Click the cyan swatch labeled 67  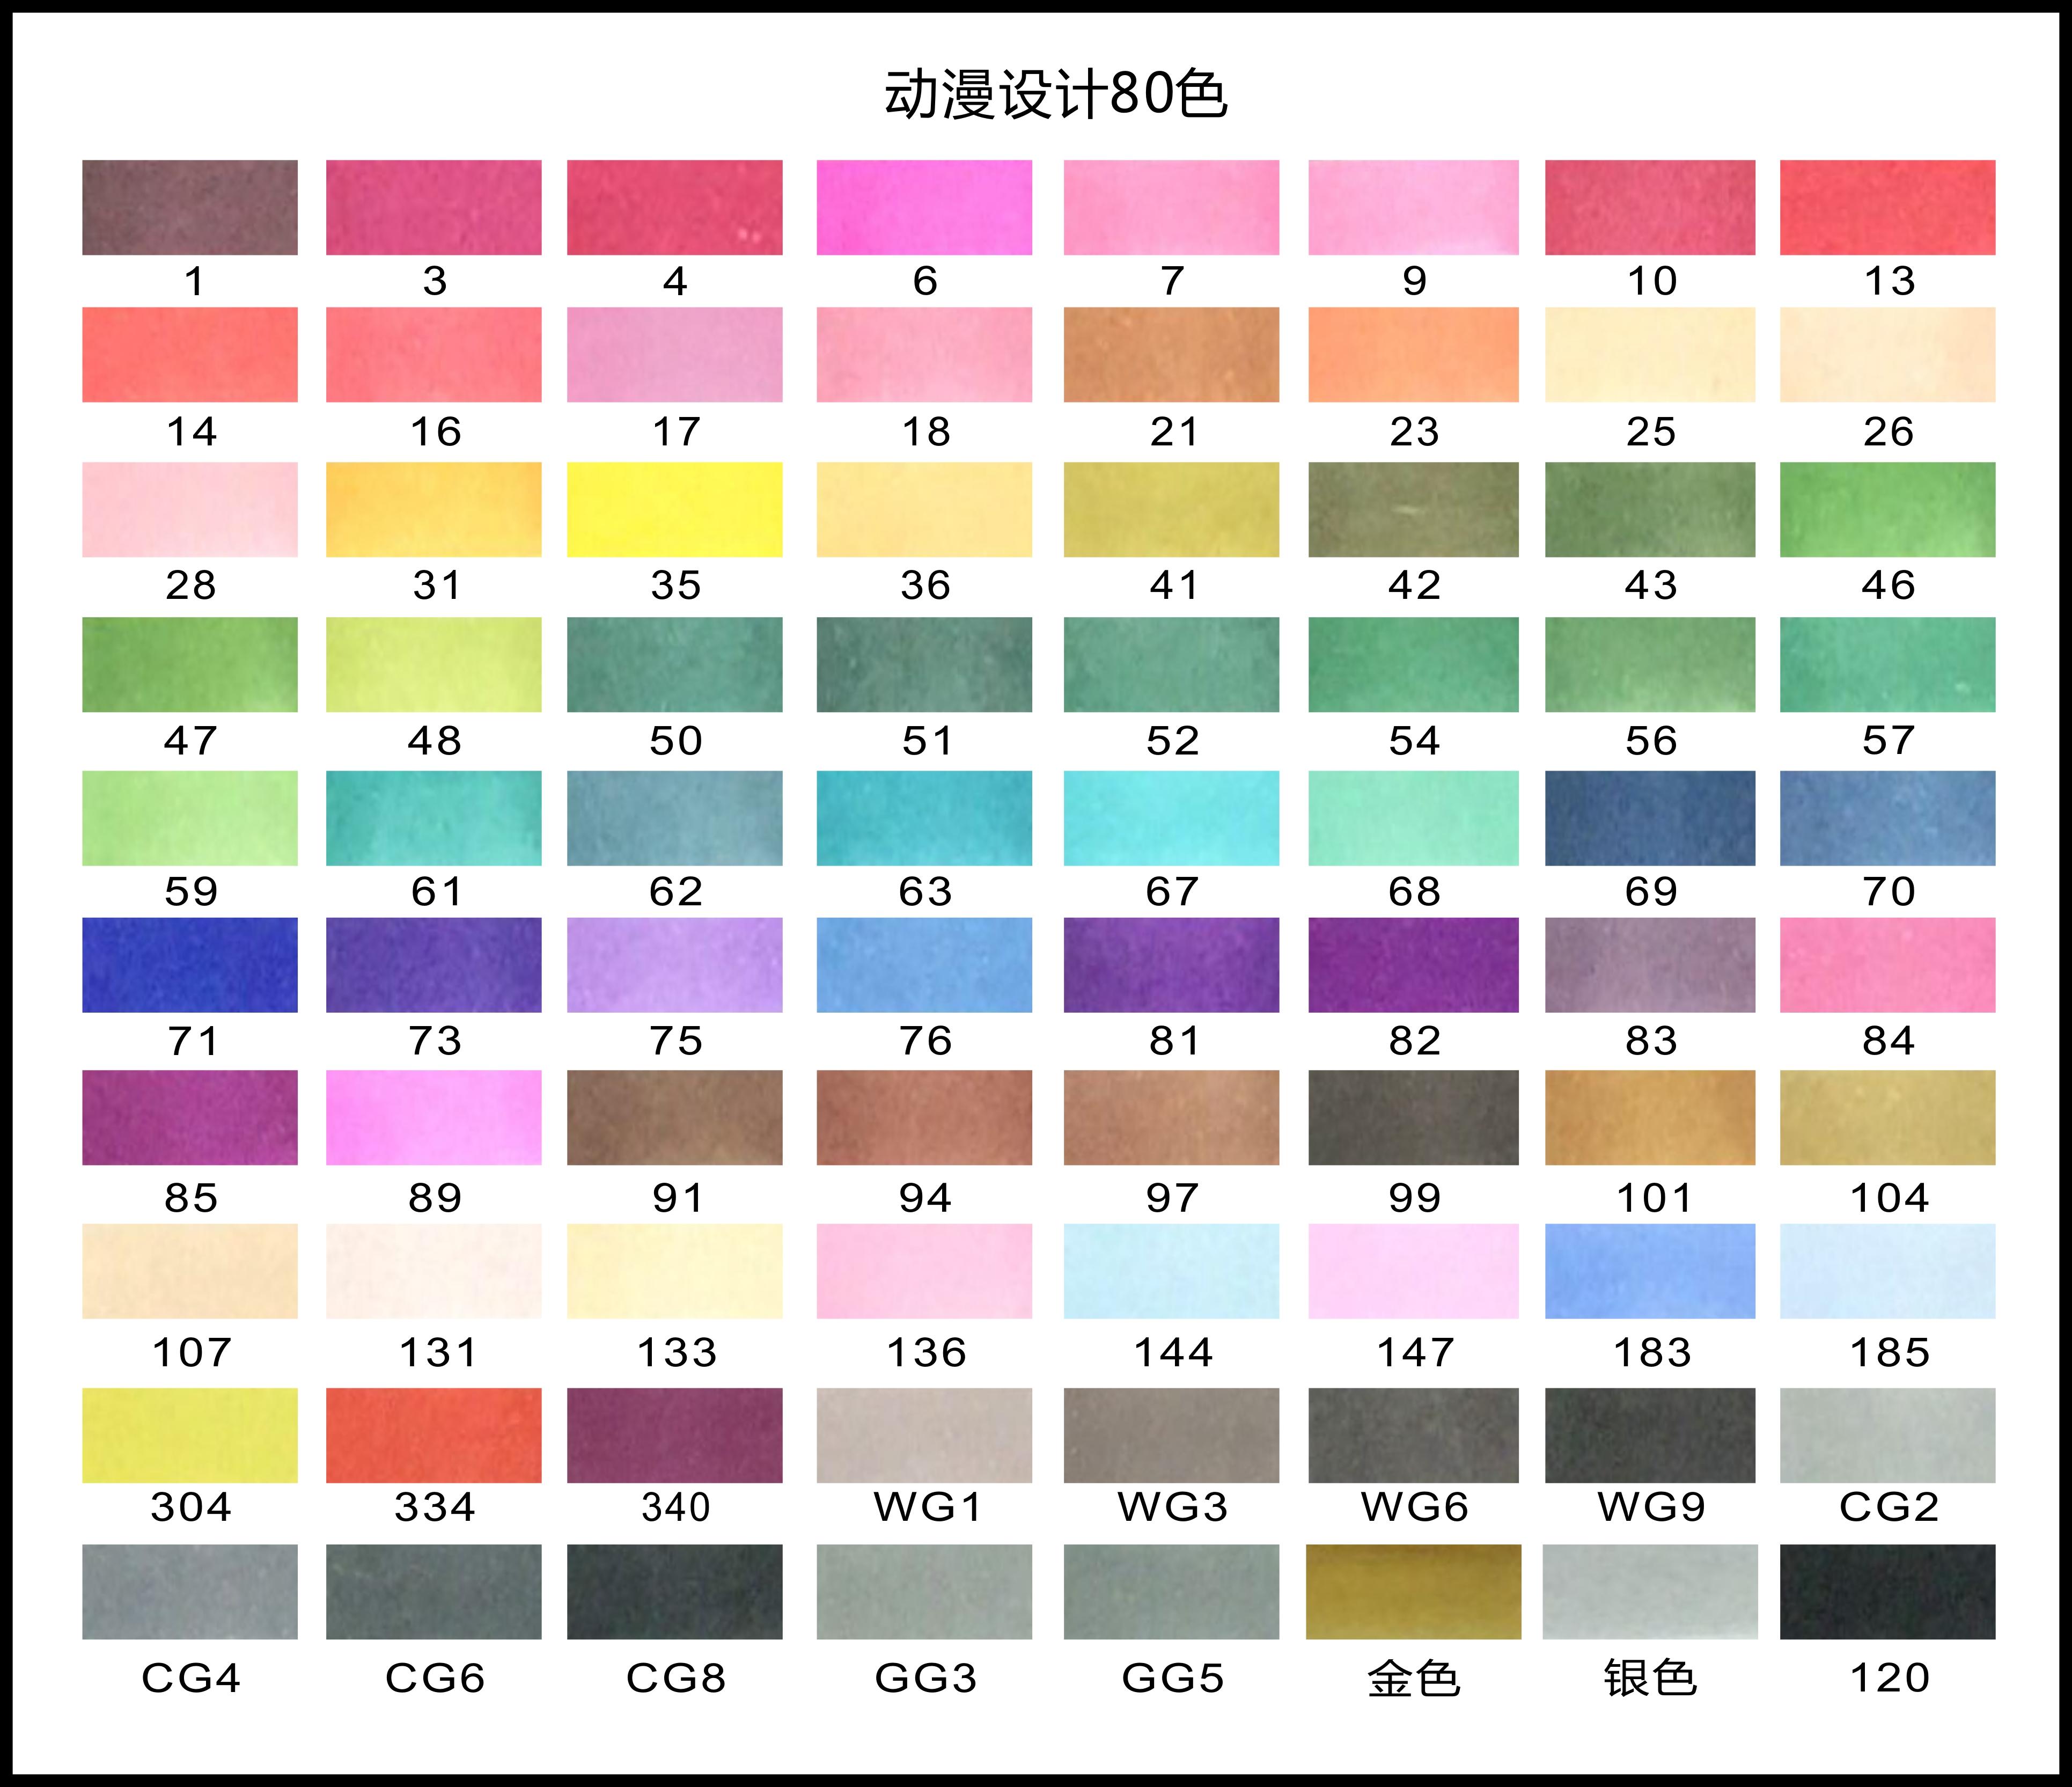click(x=1171, y=817)
